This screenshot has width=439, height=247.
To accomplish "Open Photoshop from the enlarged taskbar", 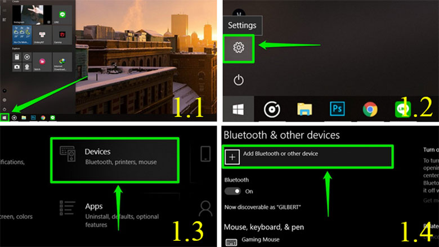I will tap(337, 109).
